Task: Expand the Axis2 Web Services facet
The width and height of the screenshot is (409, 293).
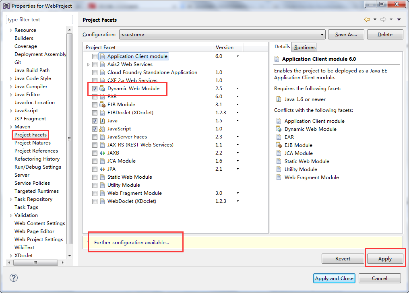Action: point(89,64)
